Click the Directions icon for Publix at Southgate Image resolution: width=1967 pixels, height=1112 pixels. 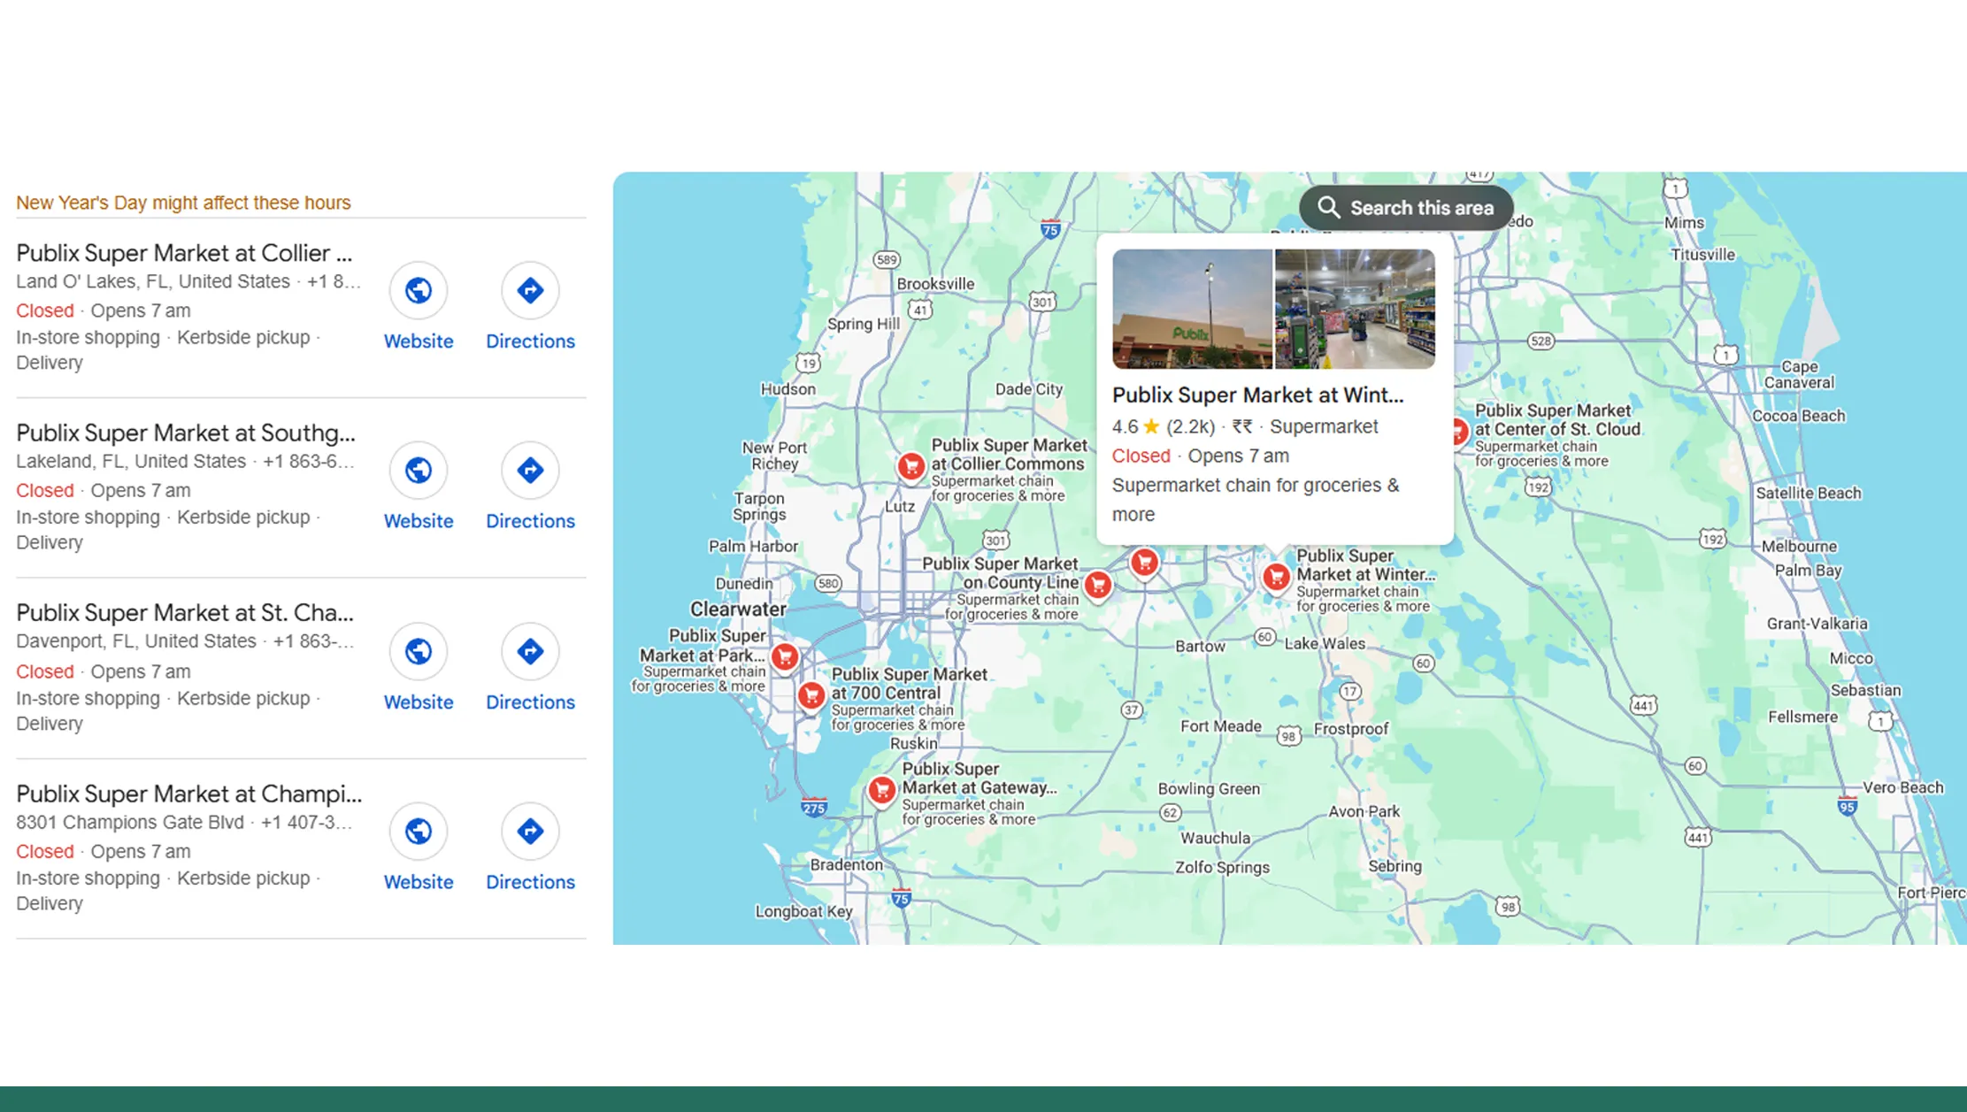[x=529, y=471]
